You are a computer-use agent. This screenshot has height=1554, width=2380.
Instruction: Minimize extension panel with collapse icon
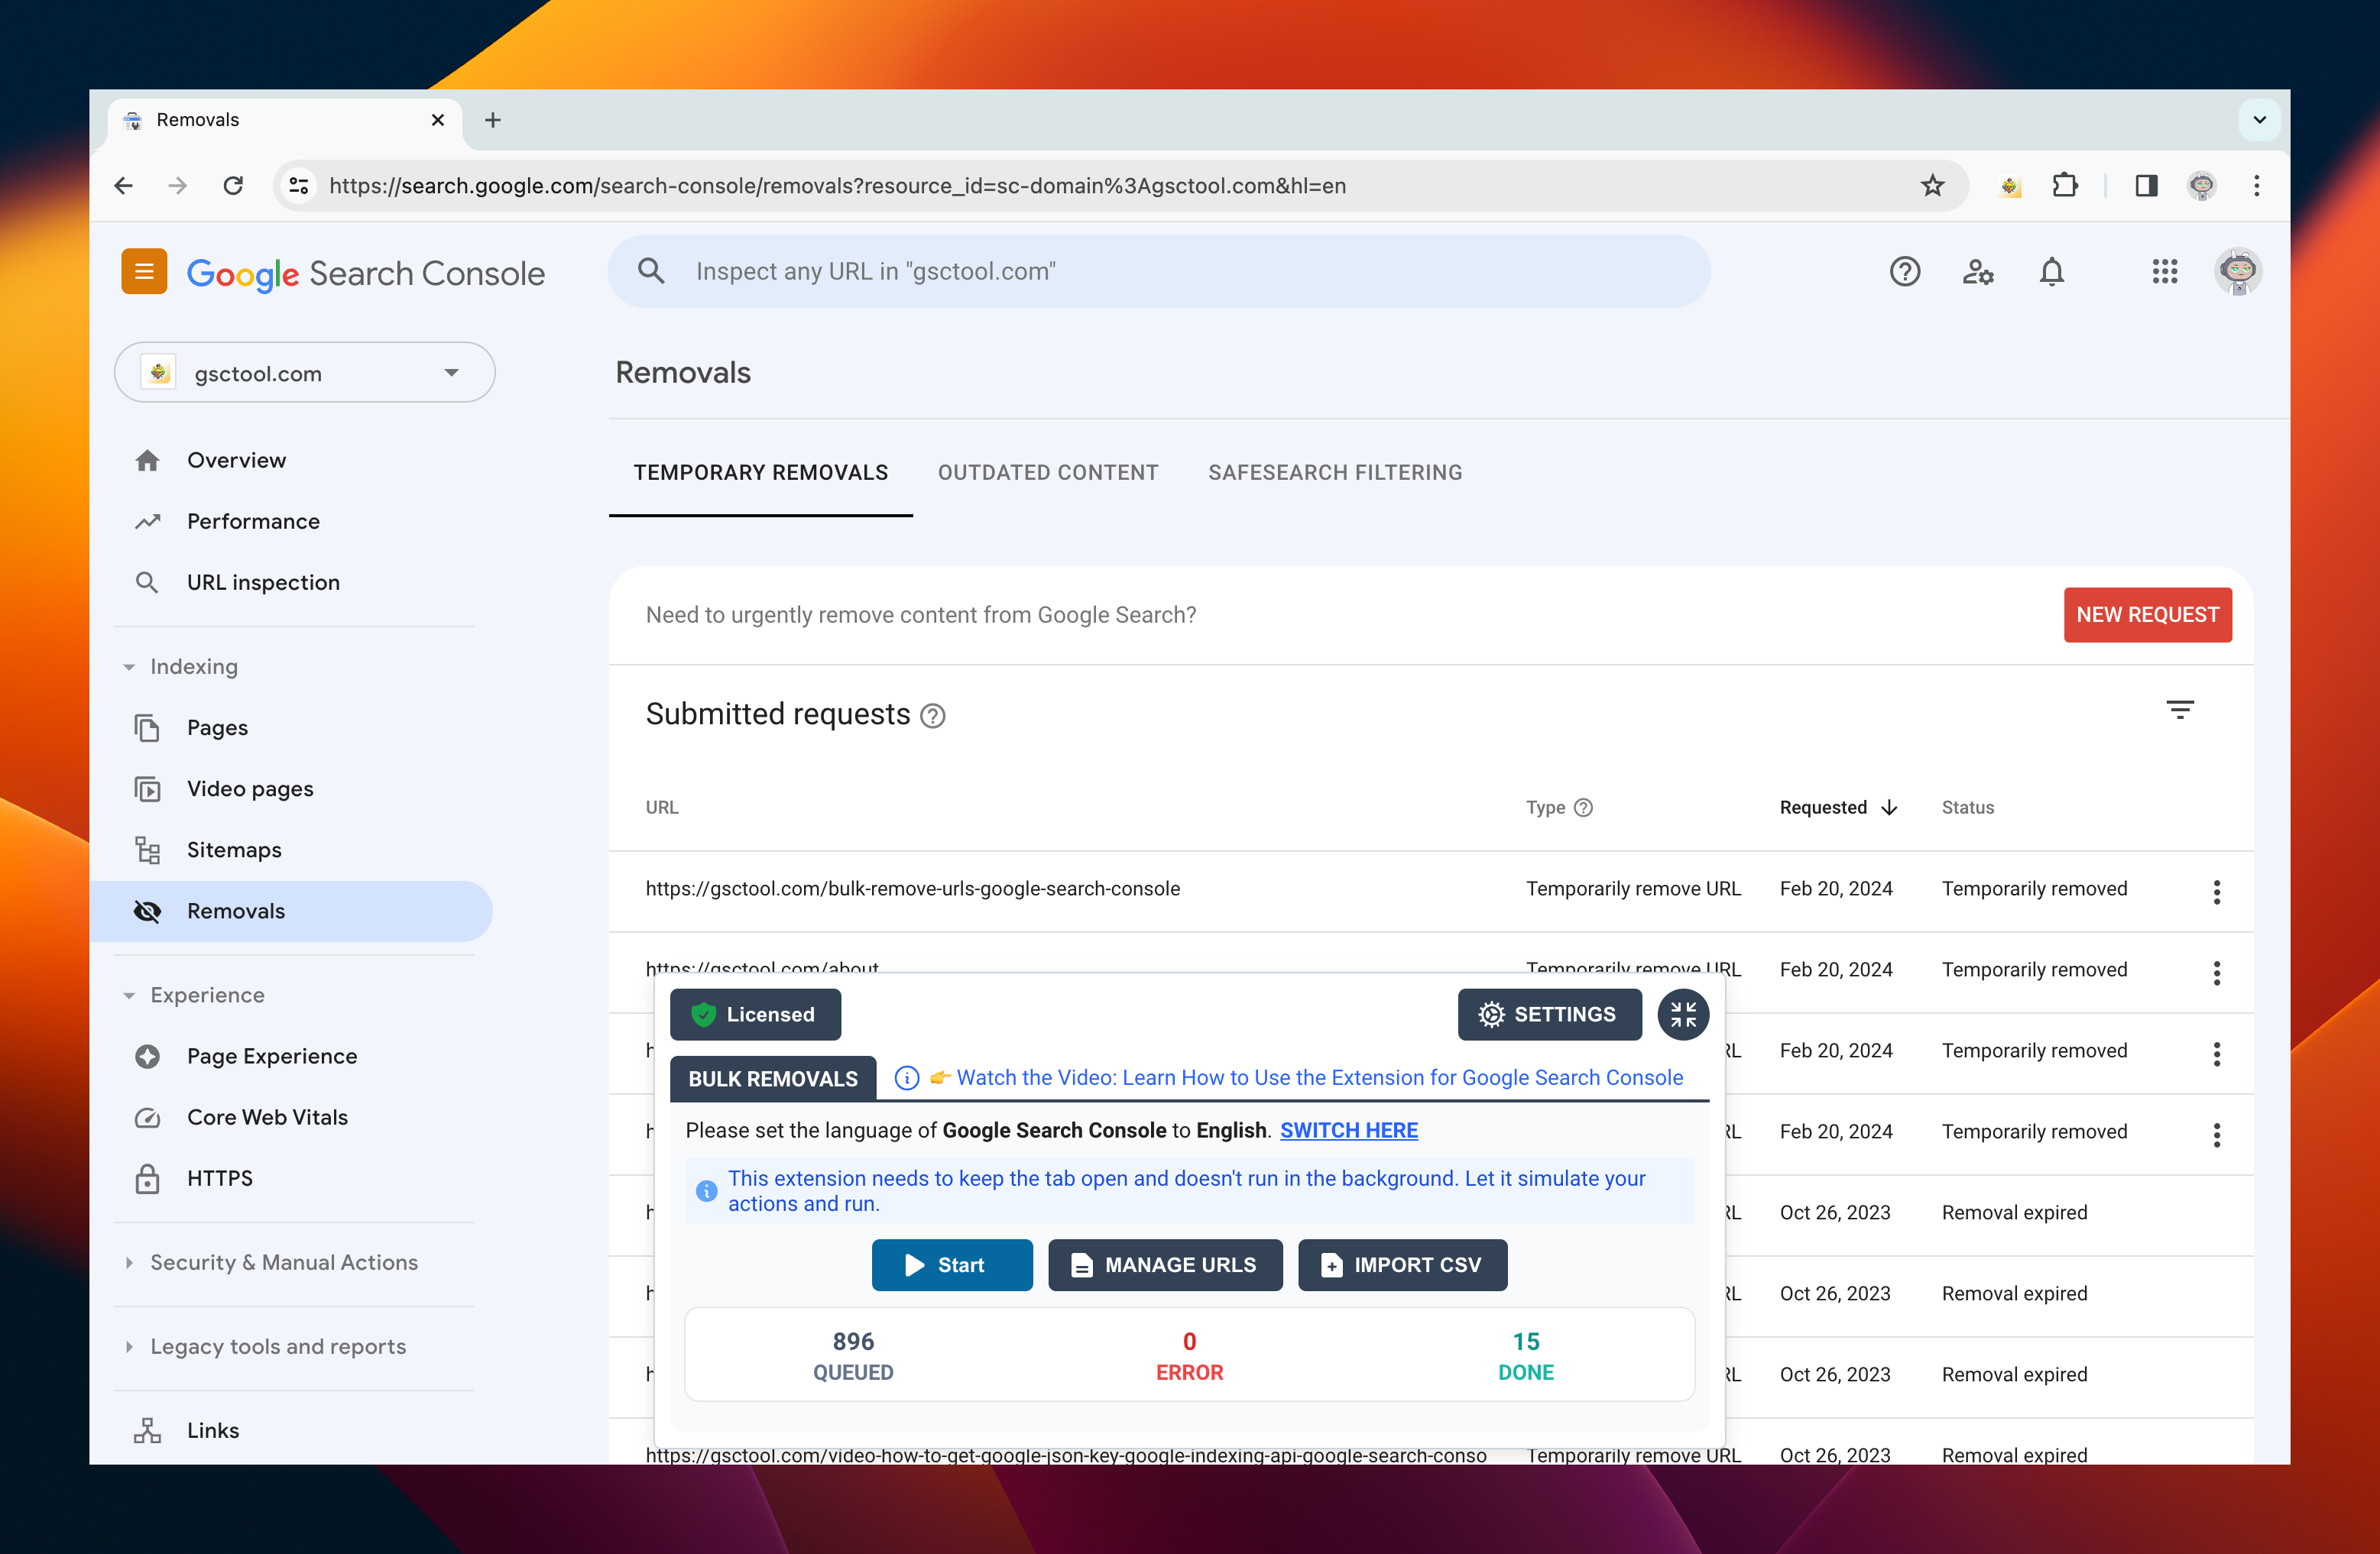tap(1683, 1015)
